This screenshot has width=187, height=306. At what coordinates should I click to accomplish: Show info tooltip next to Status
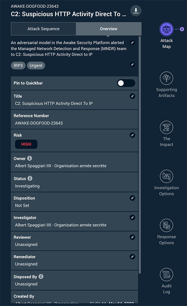point(30,178)
